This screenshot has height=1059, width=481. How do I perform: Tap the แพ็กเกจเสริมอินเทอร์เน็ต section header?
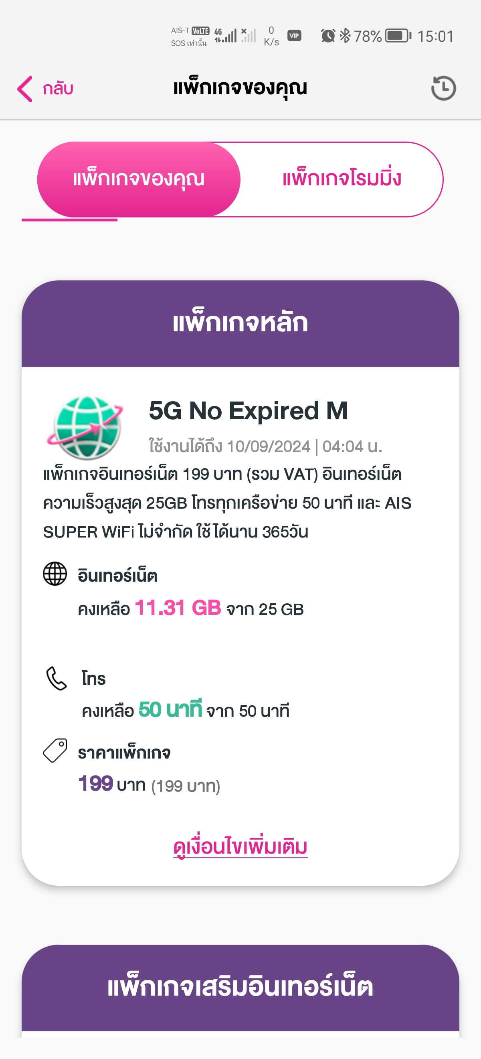pos(240,988)
